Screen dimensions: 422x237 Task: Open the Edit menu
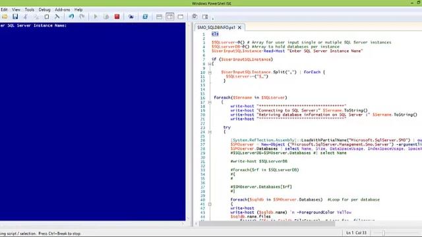coord(4,10)
